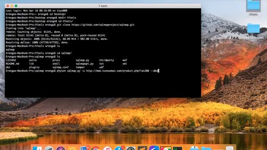Viewport: 267px width, 150px height.
Task: Click the 'txt' directory name
Action: tap(101, 64)
